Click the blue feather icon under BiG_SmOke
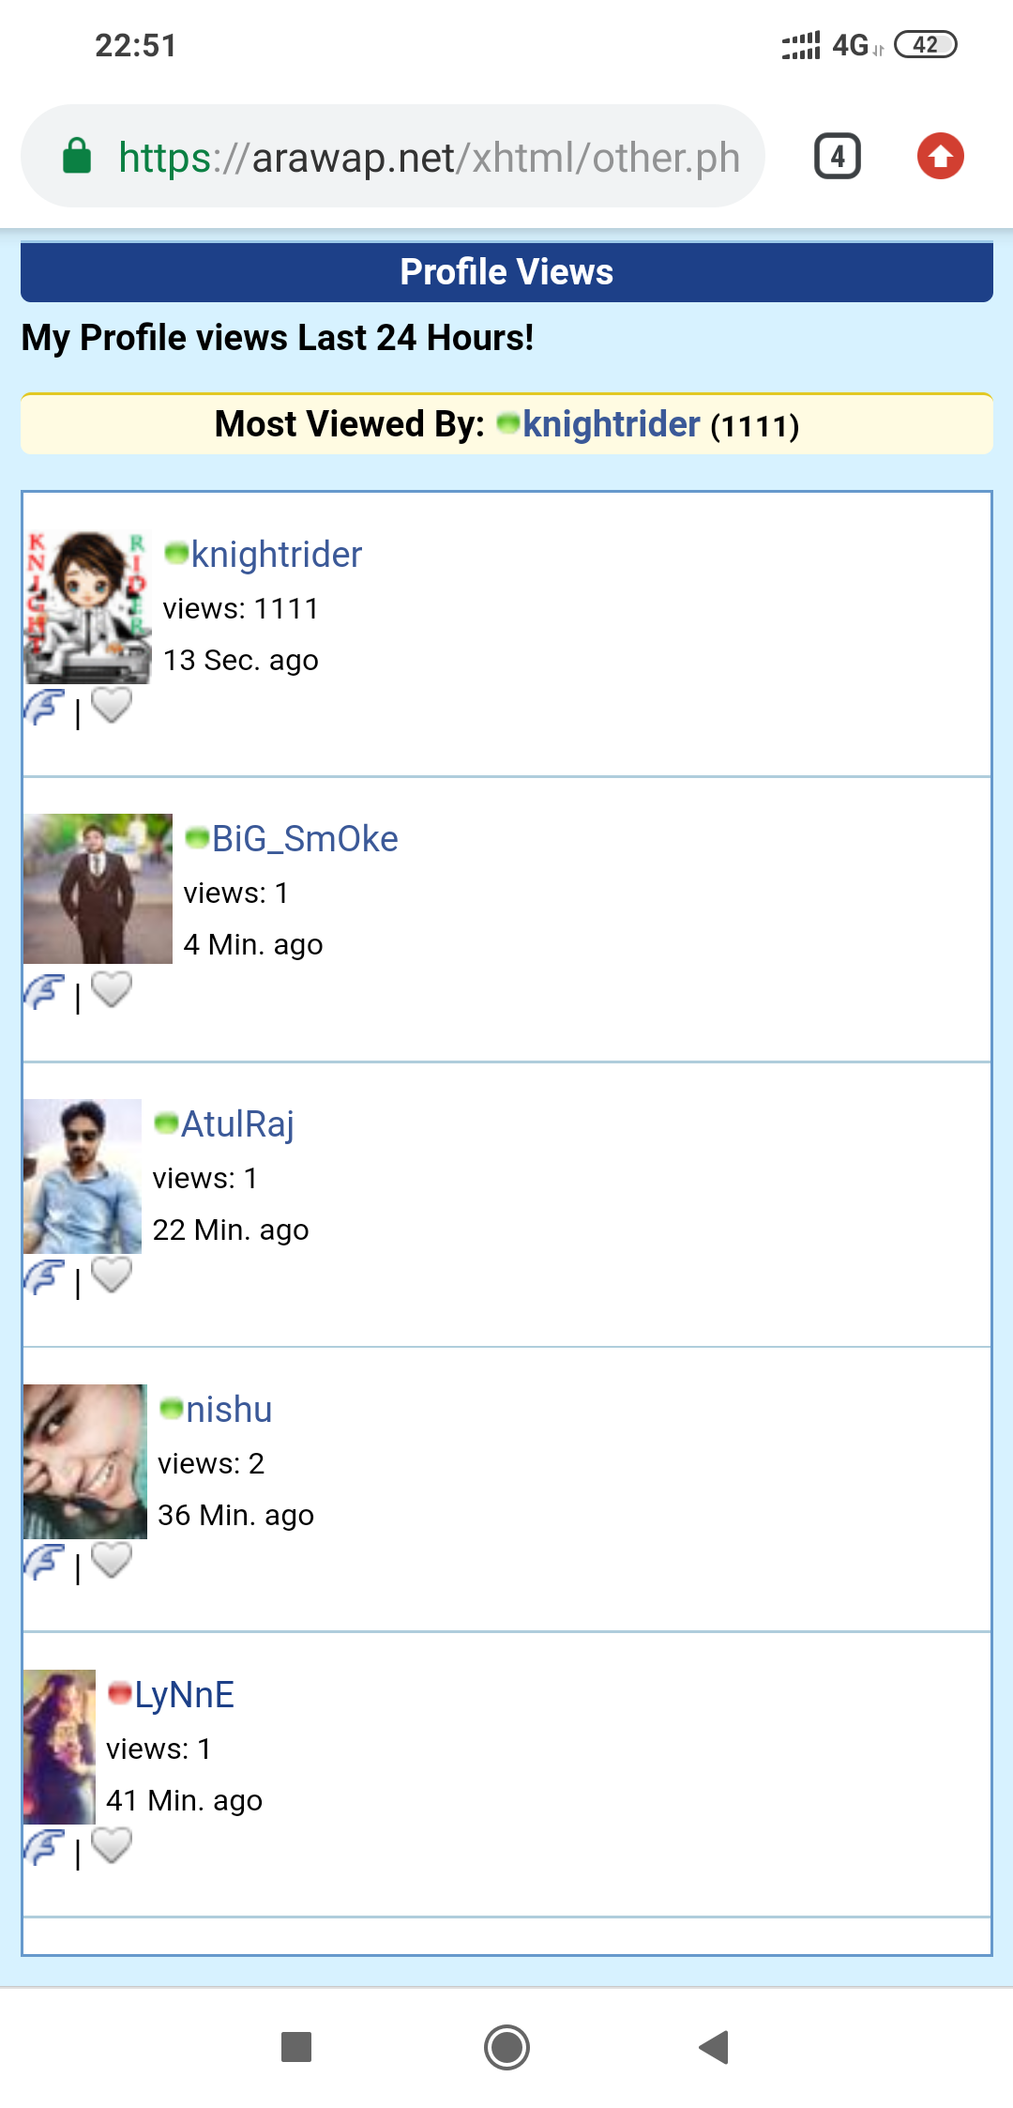 (44, 993)
